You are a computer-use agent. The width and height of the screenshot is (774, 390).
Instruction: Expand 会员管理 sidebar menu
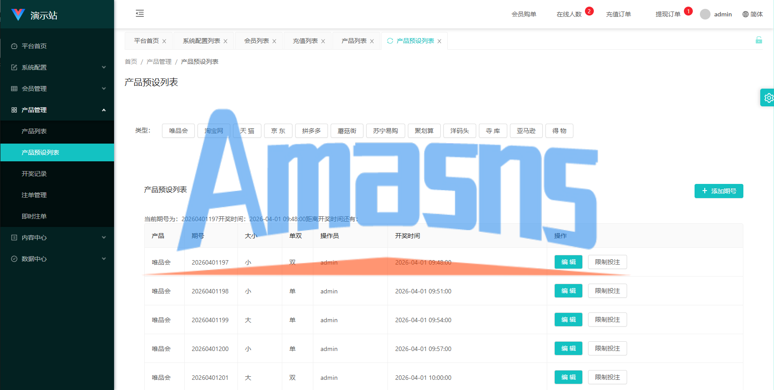tap(57, 89)
